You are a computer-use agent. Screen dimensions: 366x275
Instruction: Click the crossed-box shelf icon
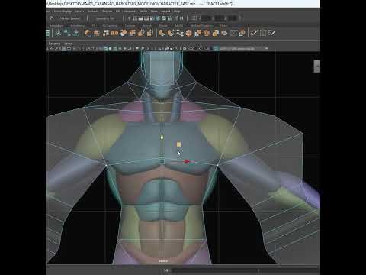click(x=233, y=33)
